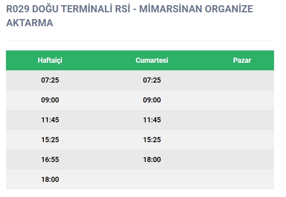Click the 07:25 Haftaiçi departure time
This screenshot has width=286, height=197.
click(x=50, y=80)
